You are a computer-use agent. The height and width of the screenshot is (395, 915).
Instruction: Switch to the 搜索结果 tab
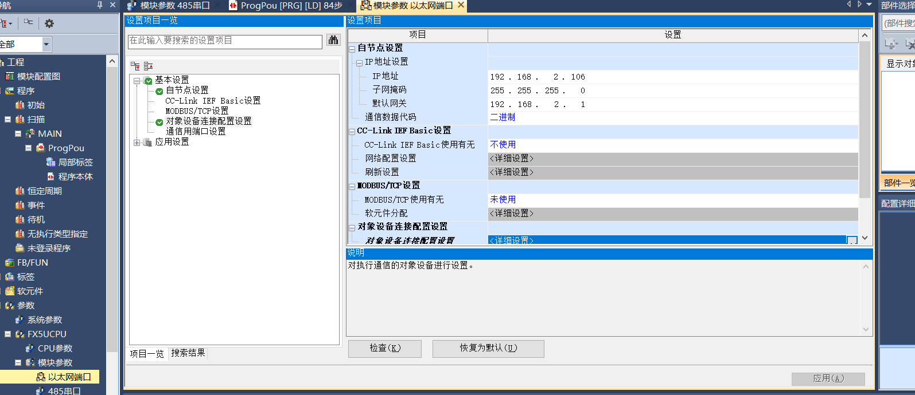click(188, 353)
